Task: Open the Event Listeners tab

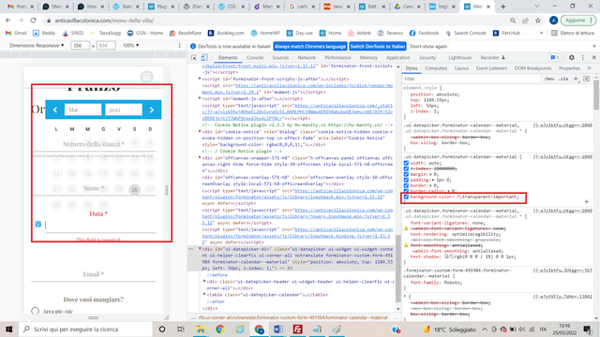Action: pos(491,68)
